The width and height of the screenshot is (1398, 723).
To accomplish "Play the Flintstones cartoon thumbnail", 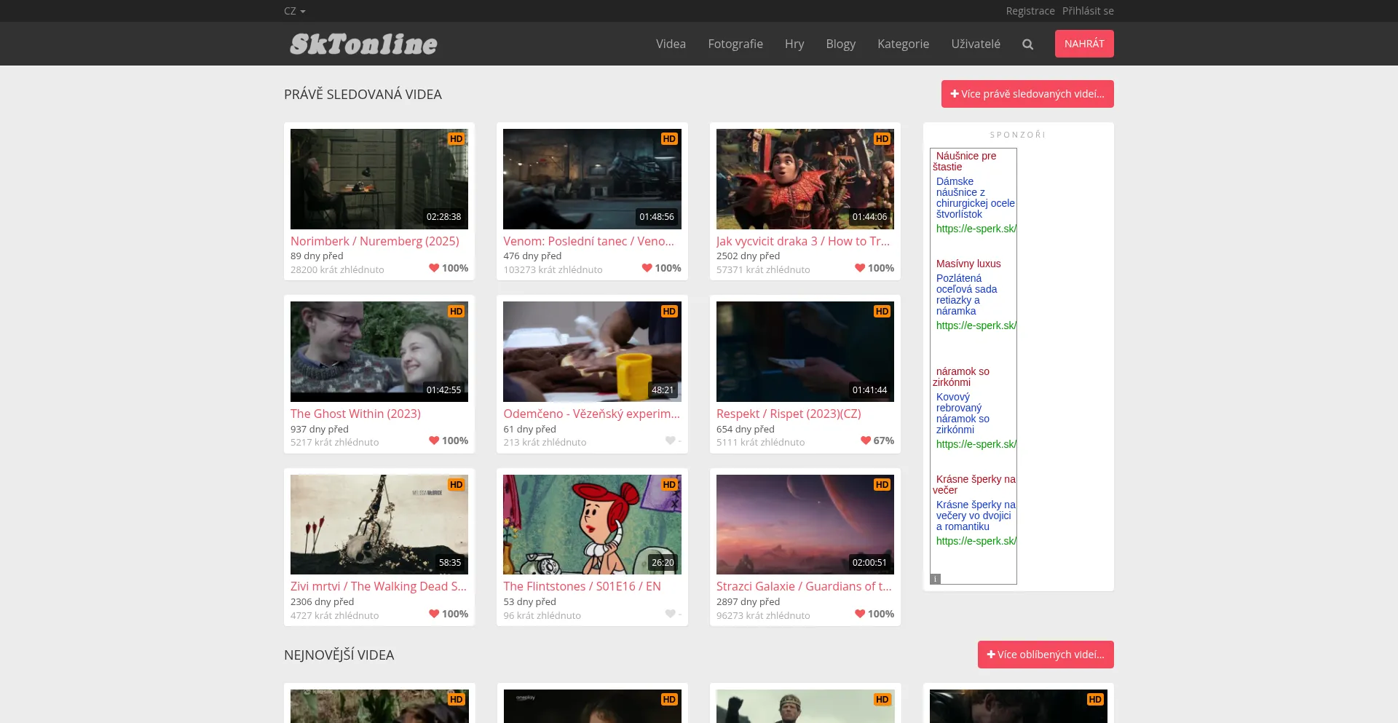I will point(592,525).
